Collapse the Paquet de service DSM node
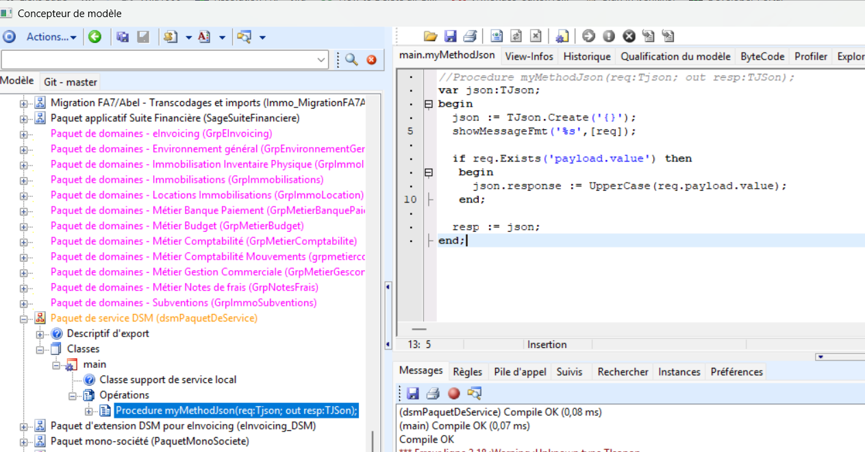865x452 pixels. pyautogui.click(x=23, y=319)
